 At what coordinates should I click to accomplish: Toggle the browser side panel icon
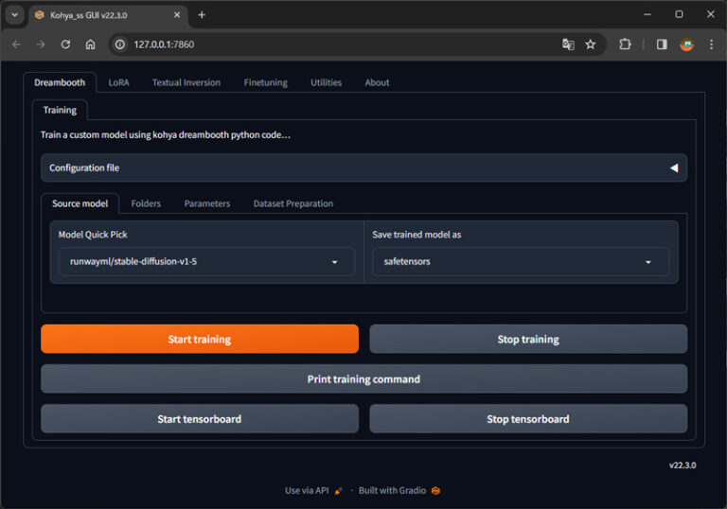point(662,44)
